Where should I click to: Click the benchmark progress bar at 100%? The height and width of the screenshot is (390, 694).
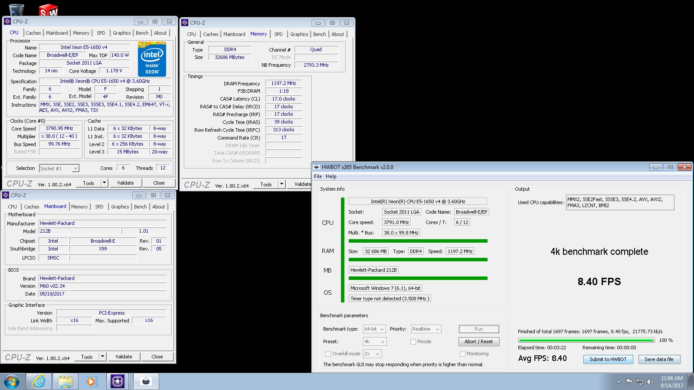pos(586,341)
